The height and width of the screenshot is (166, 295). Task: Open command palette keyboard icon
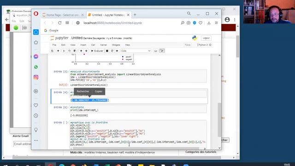[156, 51]
